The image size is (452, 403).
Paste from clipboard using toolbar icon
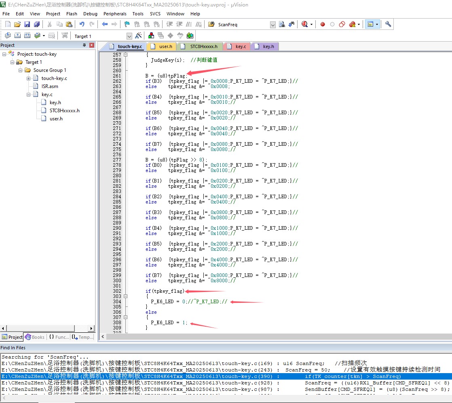click(x=69, y=25)
